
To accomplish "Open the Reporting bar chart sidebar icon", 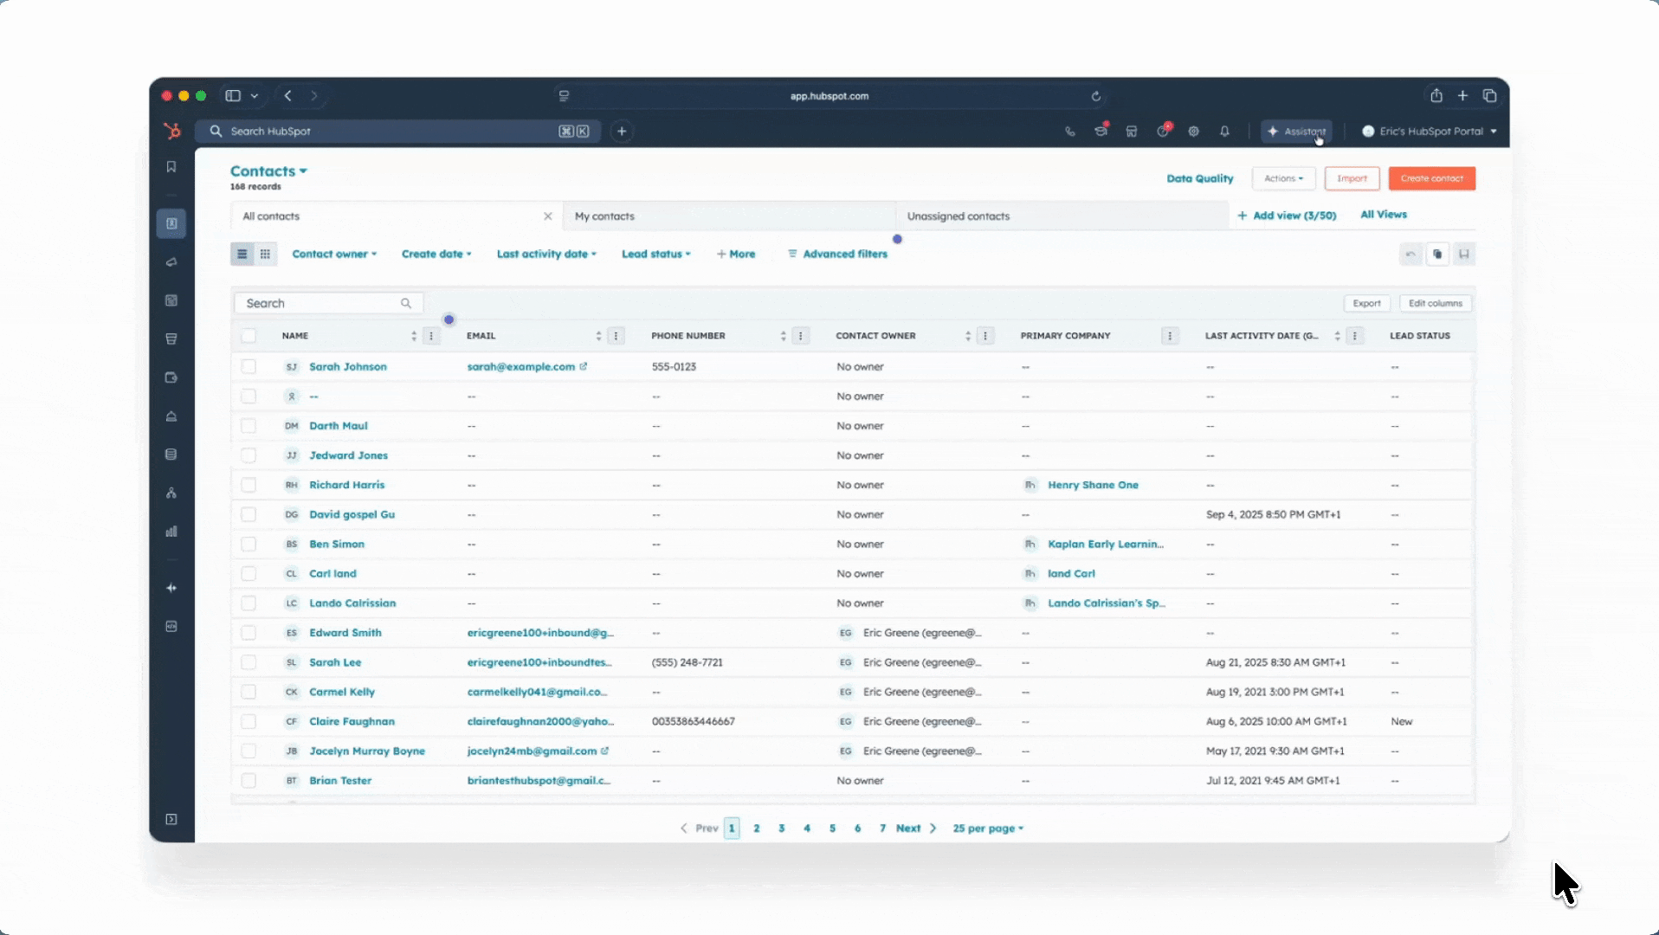I will 171,532.
